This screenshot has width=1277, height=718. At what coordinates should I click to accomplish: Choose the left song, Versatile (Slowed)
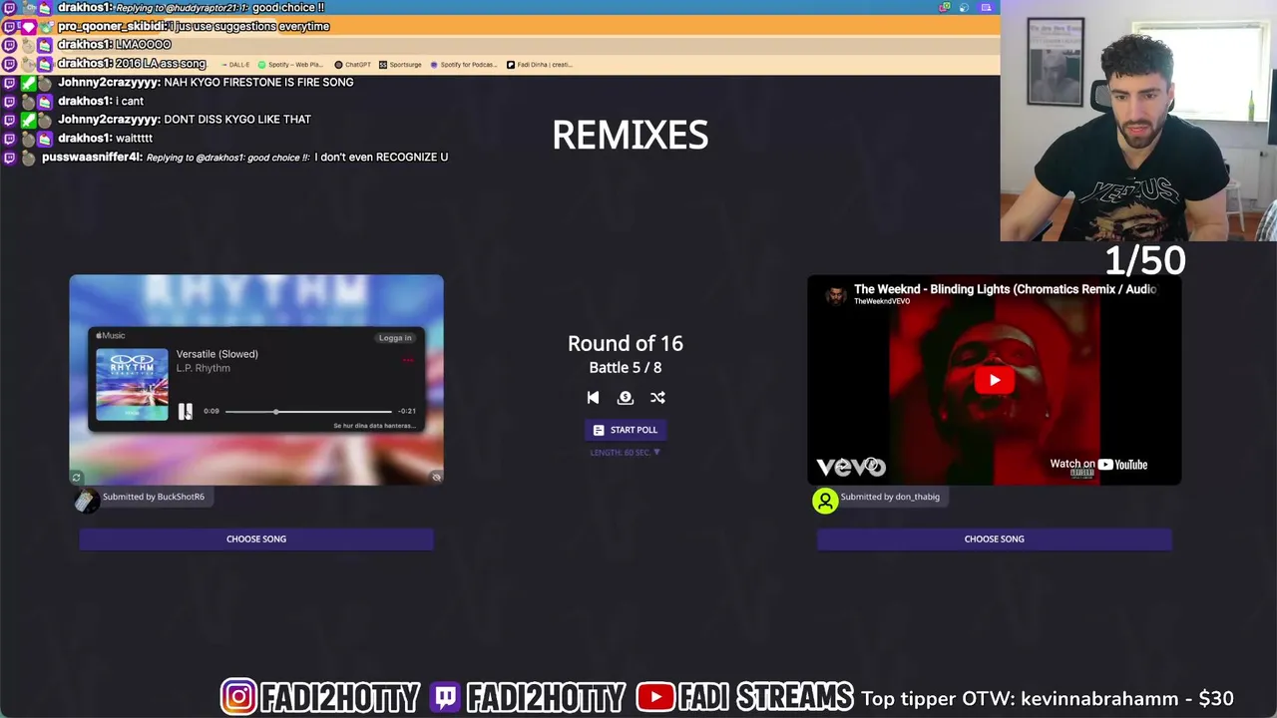pyautogui.click(x=256, y=539)
